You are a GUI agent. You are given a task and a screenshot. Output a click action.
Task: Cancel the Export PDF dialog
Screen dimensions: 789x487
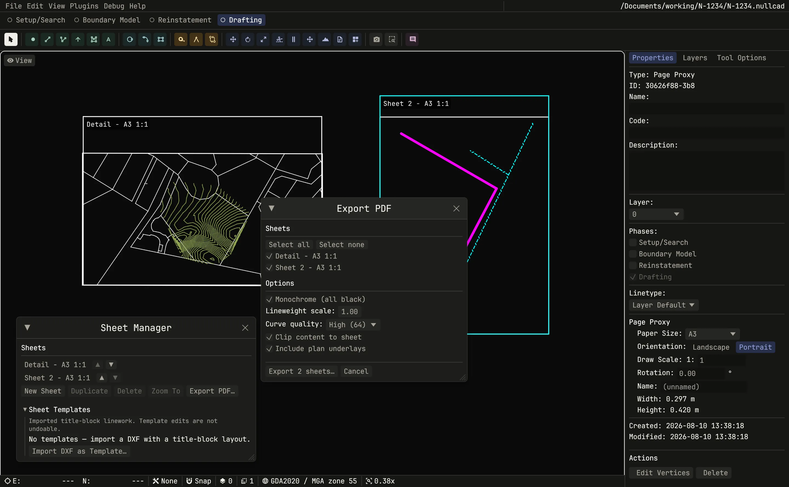tap(356, 371)
